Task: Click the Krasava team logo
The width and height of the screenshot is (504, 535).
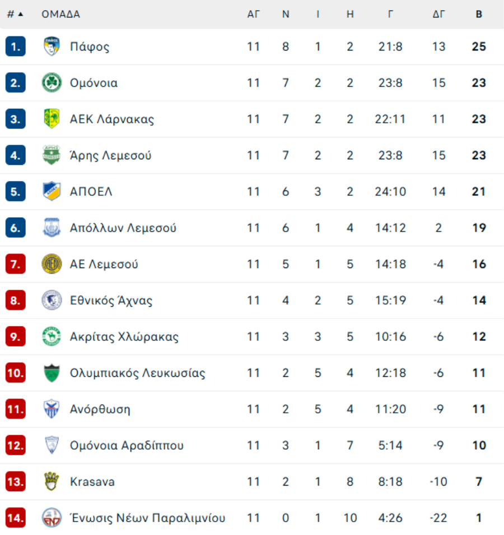Action: pyautogui.click(x=52, y=482)
